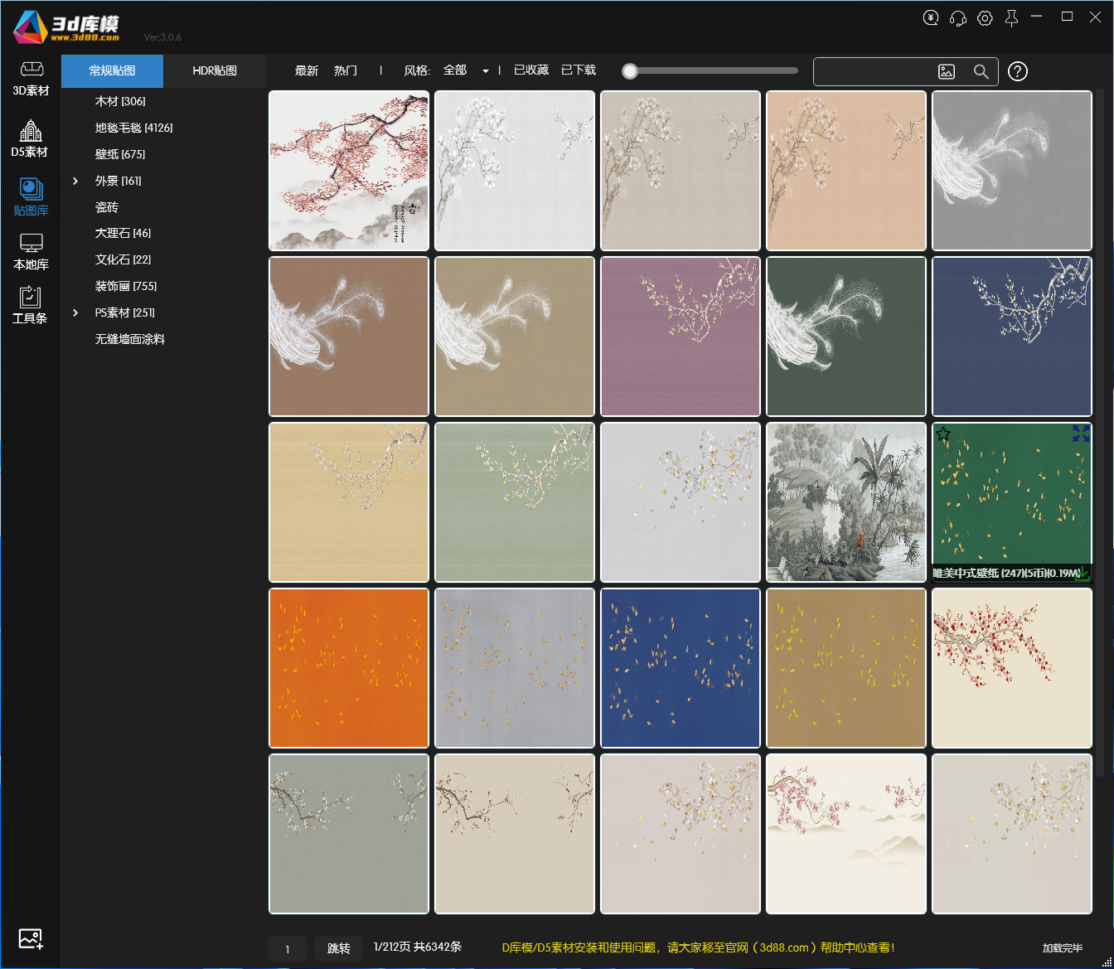Select the 大理石 [46] category
This screenshot has width=1114, height=969.
point(123,234)
